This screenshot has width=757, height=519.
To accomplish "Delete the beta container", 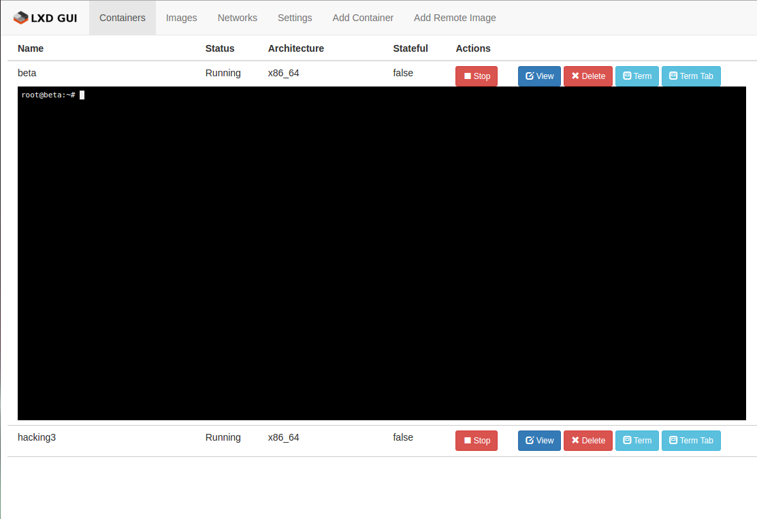I will [587, 76].
